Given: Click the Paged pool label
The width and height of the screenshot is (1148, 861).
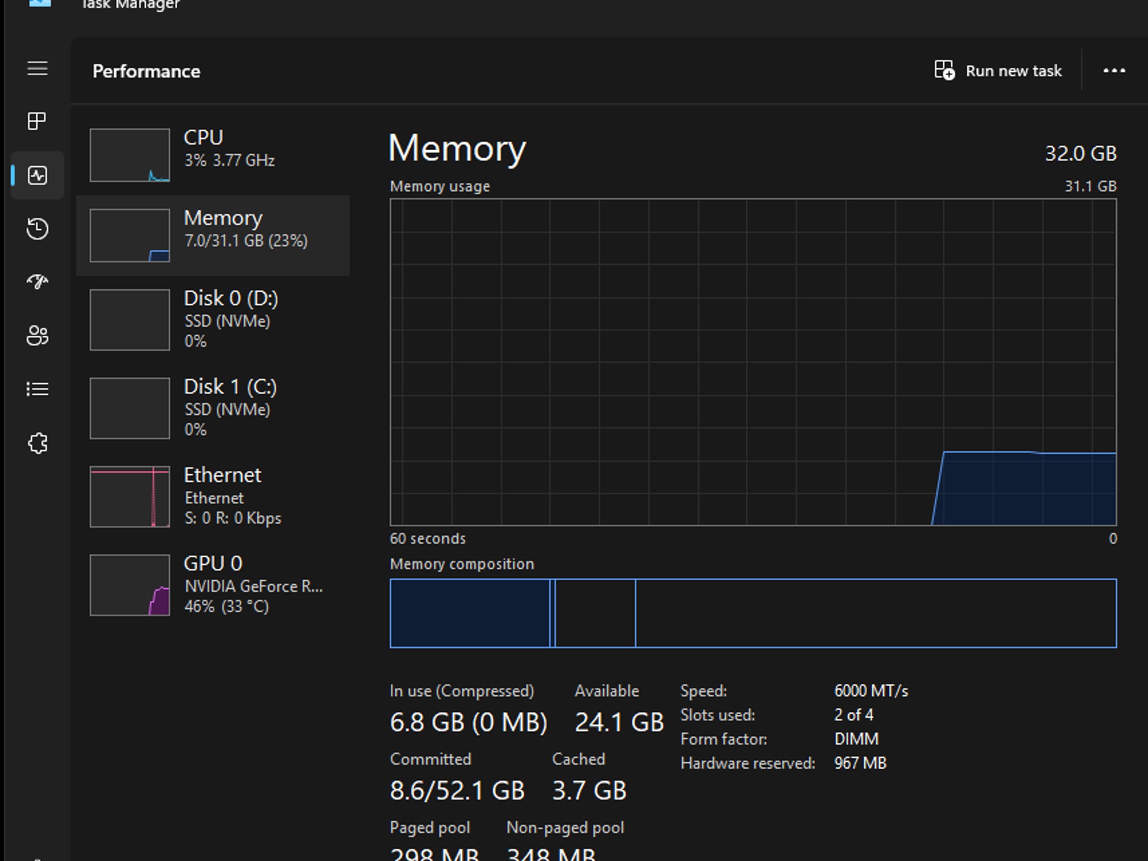Looking at the screenshot, I should pos(430,828).
